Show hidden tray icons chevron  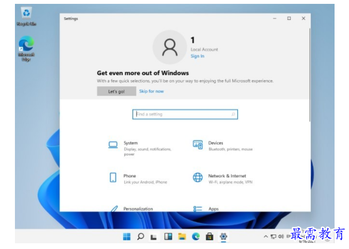(266, 236)
